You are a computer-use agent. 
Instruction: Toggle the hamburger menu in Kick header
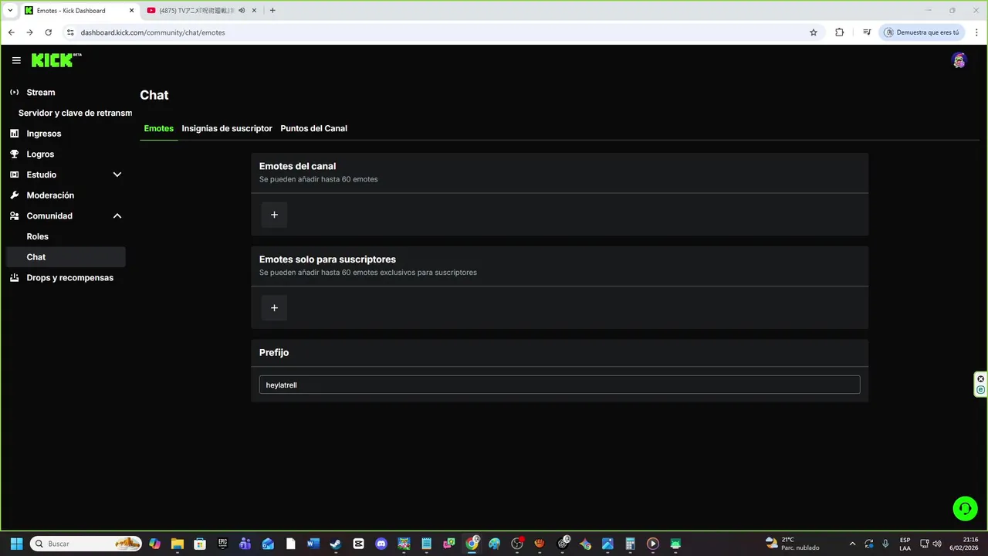(x=16, y=60)
